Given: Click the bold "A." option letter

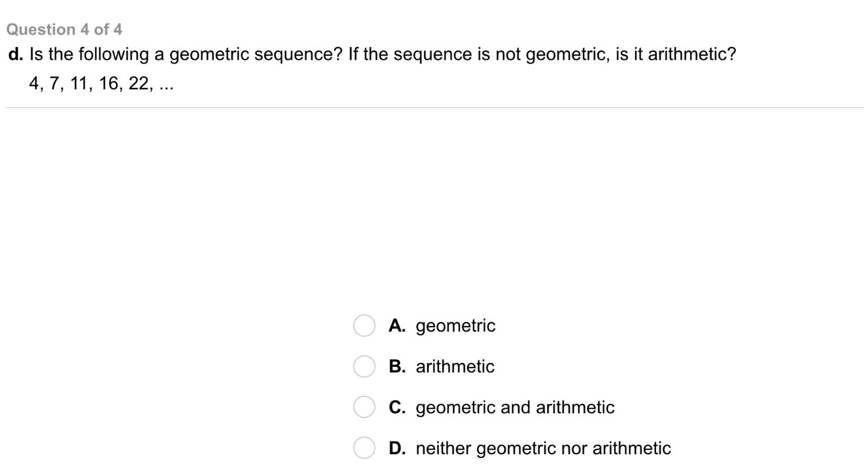Looking at the screenshot, I should tap(397, 326).
